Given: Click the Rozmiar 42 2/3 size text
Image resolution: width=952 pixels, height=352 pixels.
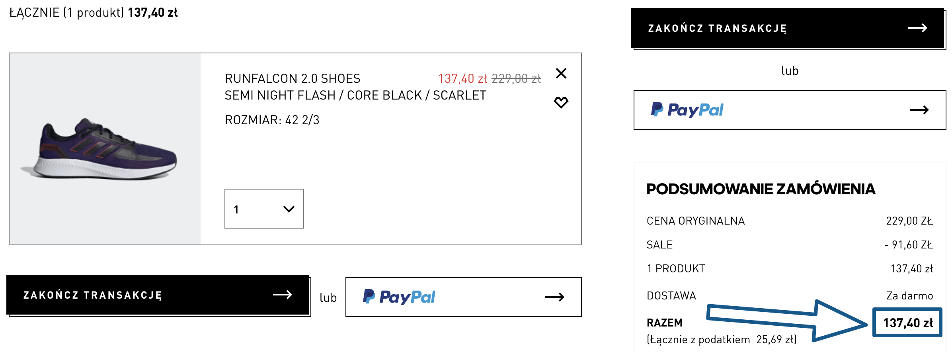Looking at the screenshot, I should tap(272, 120).
